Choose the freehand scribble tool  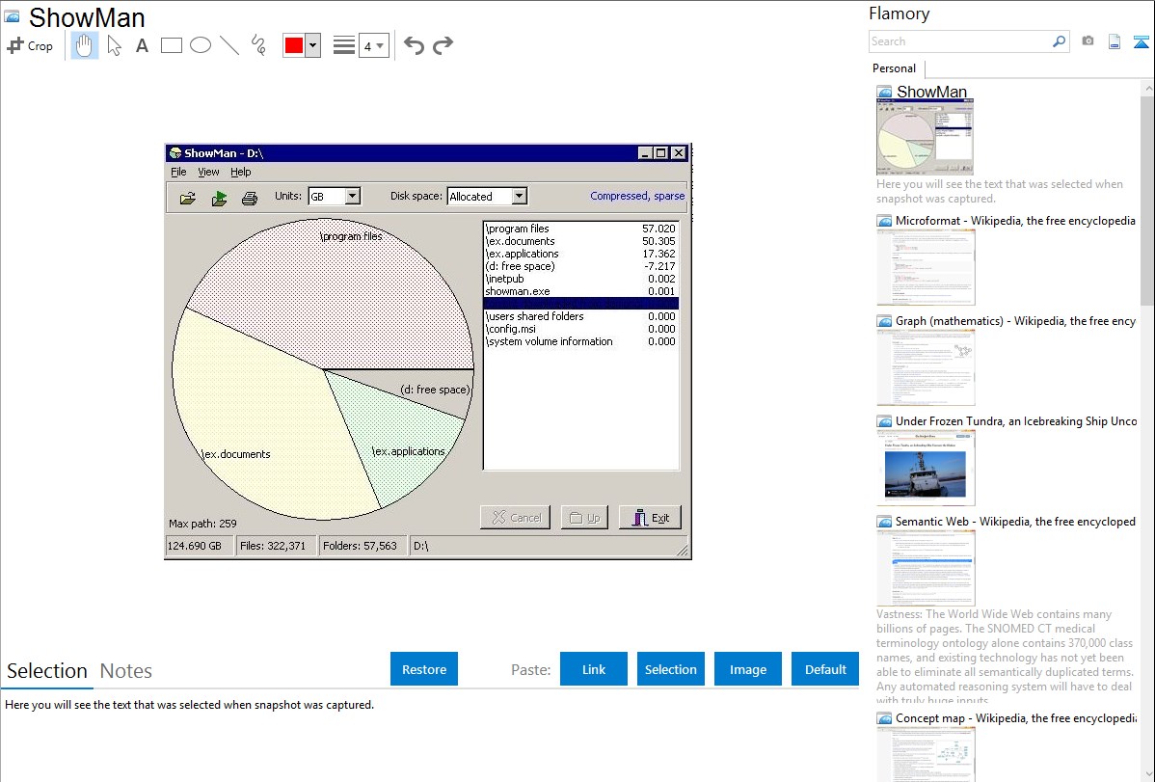258,45
